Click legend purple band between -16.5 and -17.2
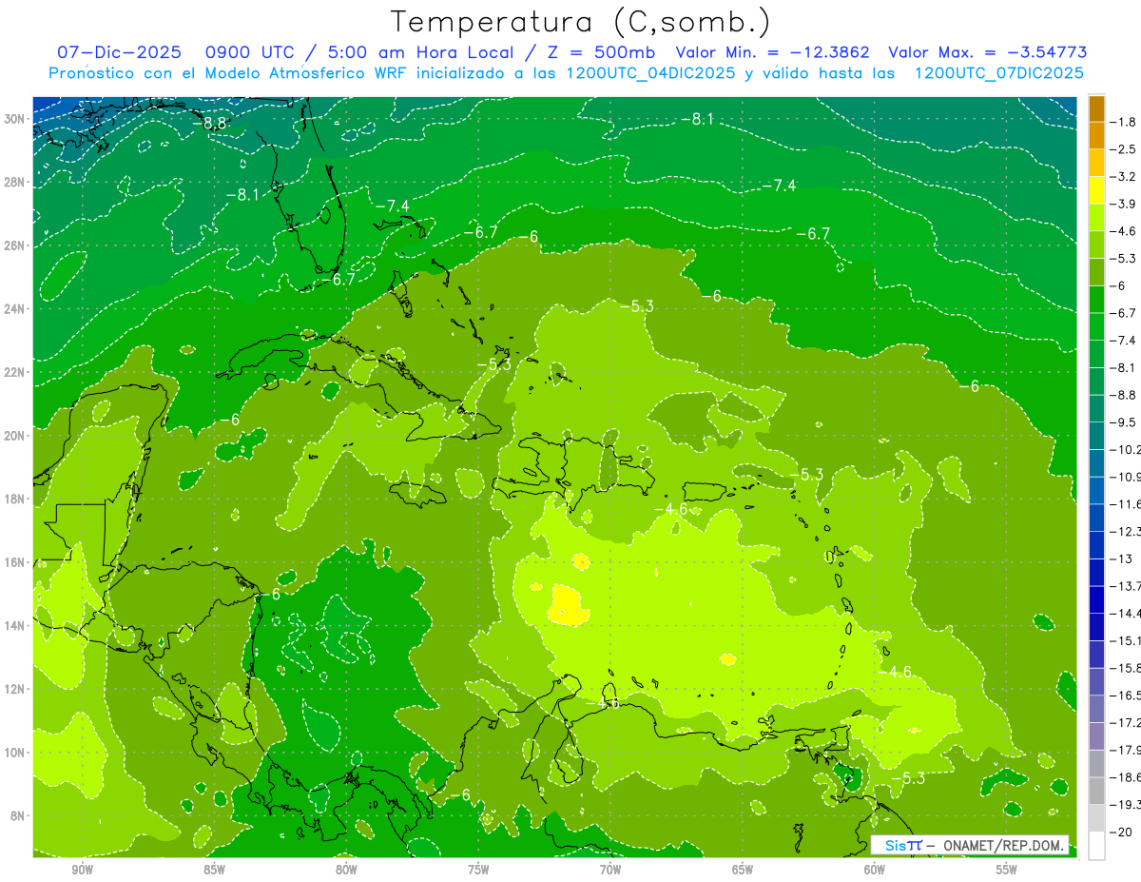1141x882 pixels. point(1096,709)
